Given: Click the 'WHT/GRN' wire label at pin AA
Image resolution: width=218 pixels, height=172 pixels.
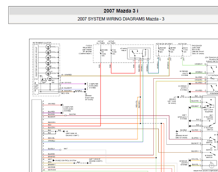Looking at the screenshot, I should [52, 170].
